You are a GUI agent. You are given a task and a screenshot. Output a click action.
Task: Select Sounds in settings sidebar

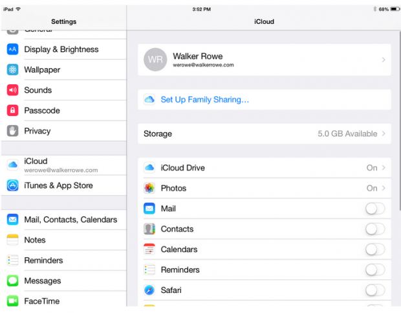tap(63, 90)
